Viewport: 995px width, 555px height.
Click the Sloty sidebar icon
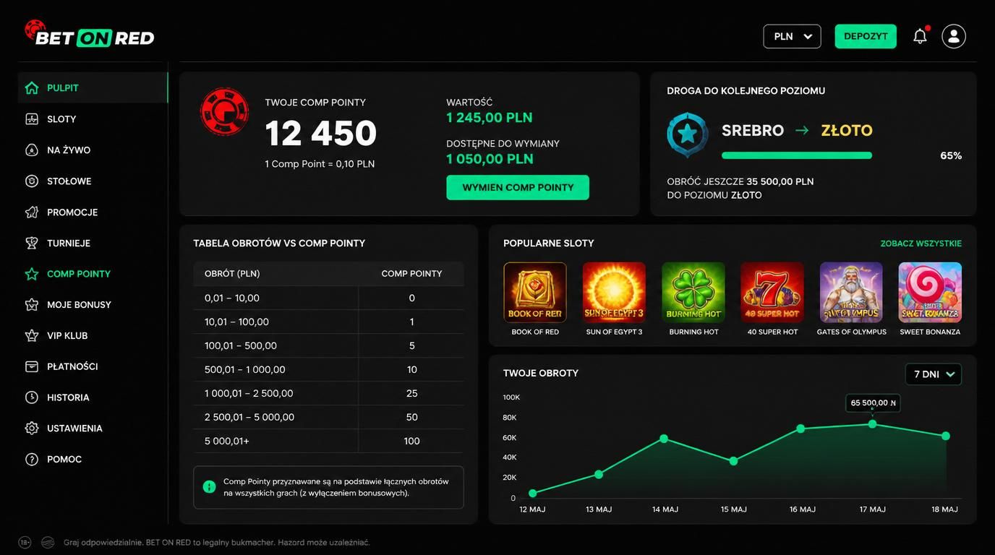coord(32,119)
